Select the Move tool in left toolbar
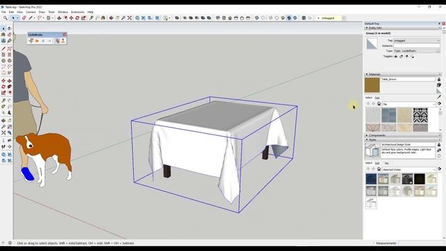The width and height of the screenshot is (446, 251). click(3, 81)
